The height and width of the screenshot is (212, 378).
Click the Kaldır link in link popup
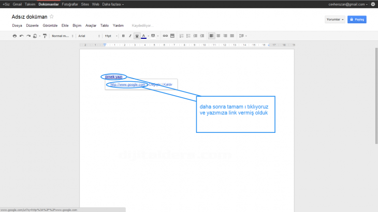[x=168, y=84]
